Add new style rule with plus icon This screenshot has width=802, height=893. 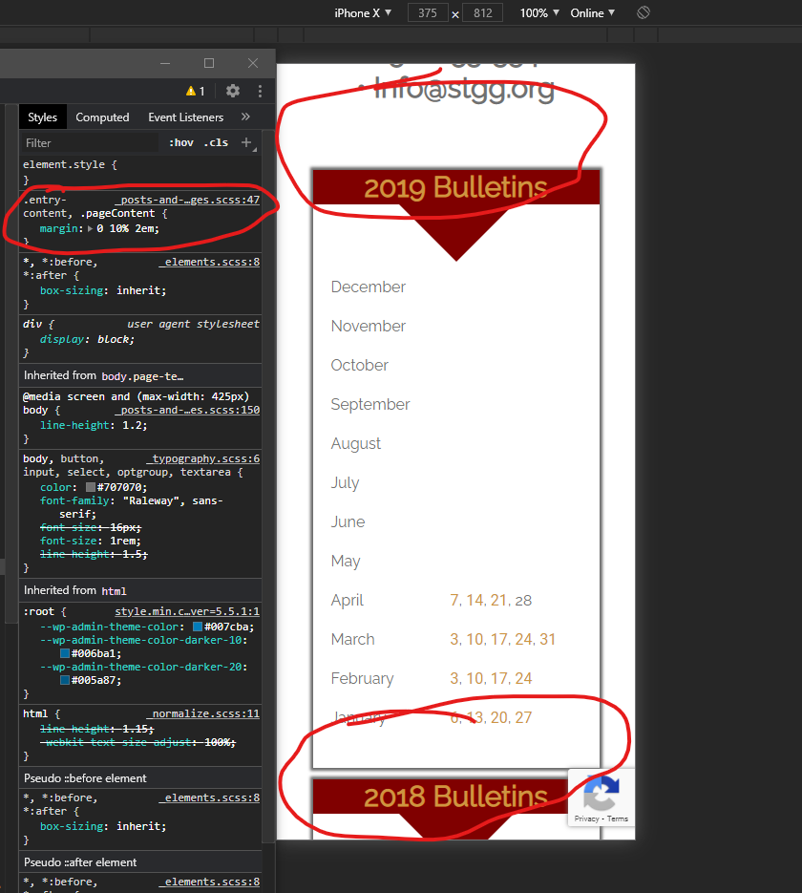pyautogui.click(x=245, y=142)
